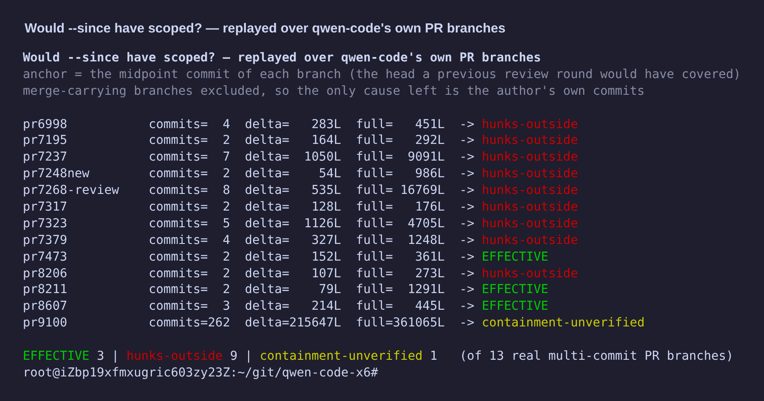Click the summary 'hunks-outside 9' count
The image size is (764, 401).
click(x=182, y=356)
